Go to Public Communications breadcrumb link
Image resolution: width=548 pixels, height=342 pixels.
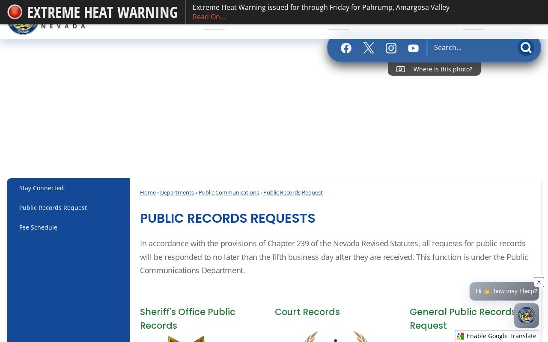[x=229, y=192]
